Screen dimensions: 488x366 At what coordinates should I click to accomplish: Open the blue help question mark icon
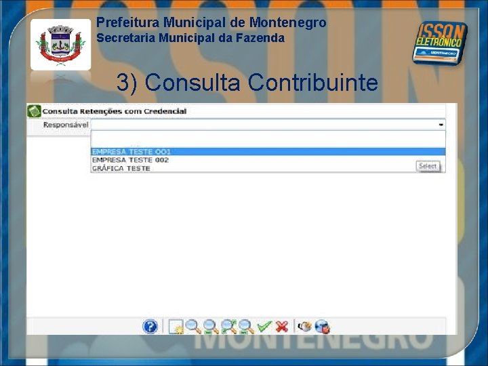[150, 327]
